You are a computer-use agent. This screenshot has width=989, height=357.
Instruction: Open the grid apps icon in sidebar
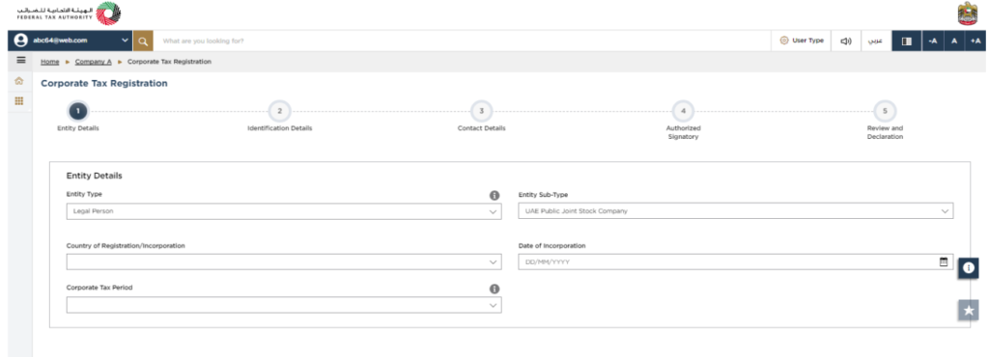[19, 100]
